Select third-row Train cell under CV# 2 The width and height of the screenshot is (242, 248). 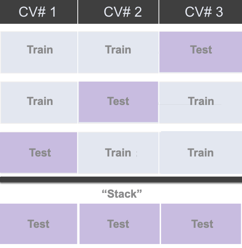click(118, 153)
